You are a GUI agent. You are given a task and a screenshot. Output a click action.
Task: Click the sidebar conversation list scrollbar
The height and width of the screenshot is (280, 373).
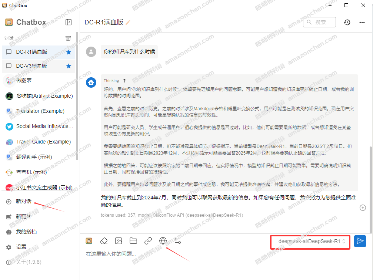(77, 96)
